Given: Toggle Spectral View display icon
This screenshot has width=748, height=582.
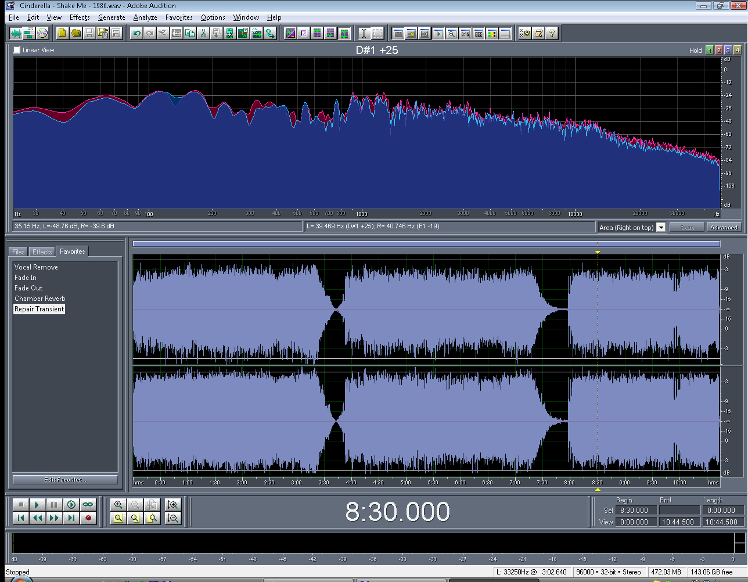Looking at the screenshot, I should click(290, 33).
